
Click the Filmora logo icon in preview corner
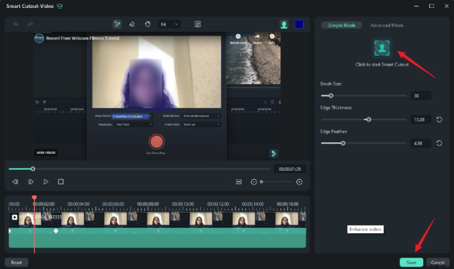click(x=274, y=153)
